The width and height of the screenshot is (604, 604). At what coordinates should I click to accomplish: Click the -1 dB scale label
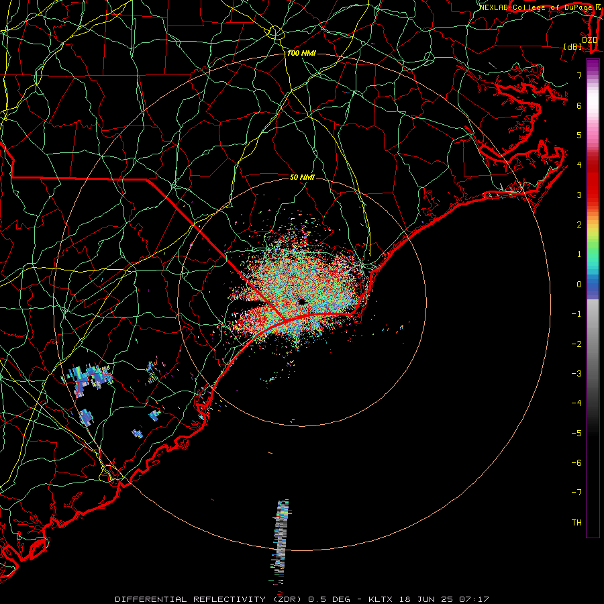pyautogui.click(x=576, y=314)
